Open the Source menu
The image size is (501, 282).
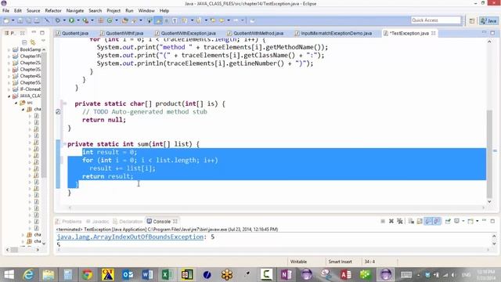pyautogui.click(x=33, y=10)
